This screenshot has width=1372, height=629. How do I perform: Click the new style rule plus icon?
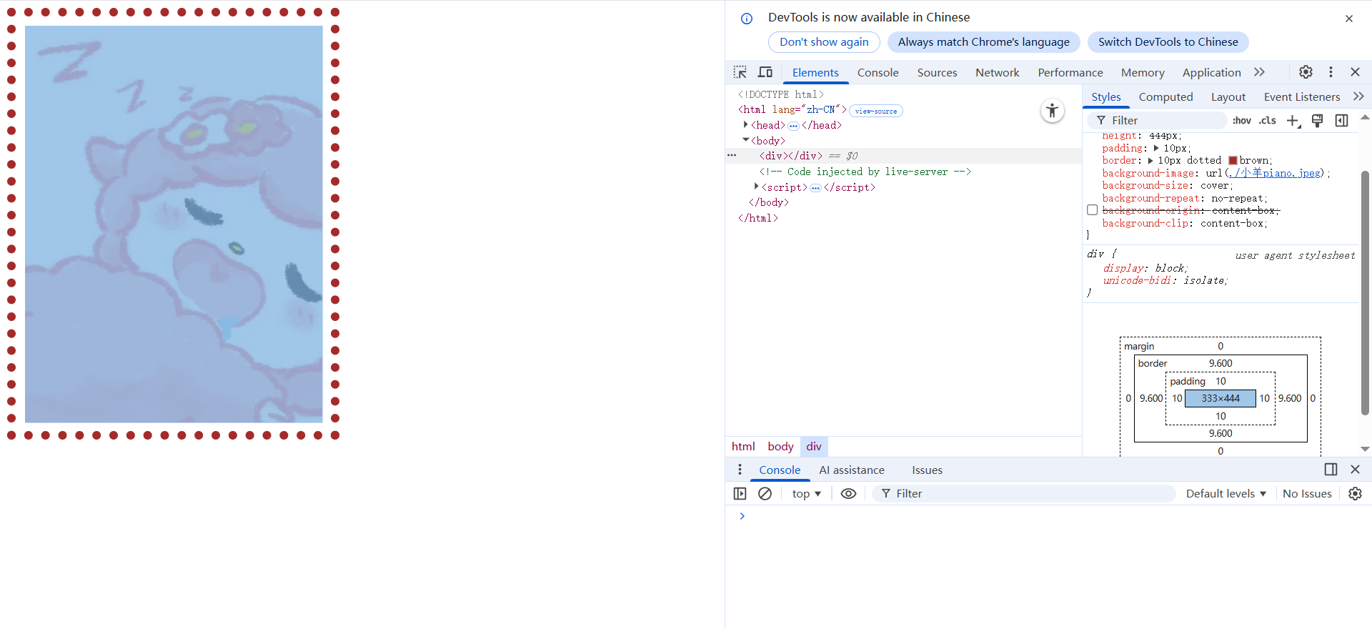pos(1293,121)
